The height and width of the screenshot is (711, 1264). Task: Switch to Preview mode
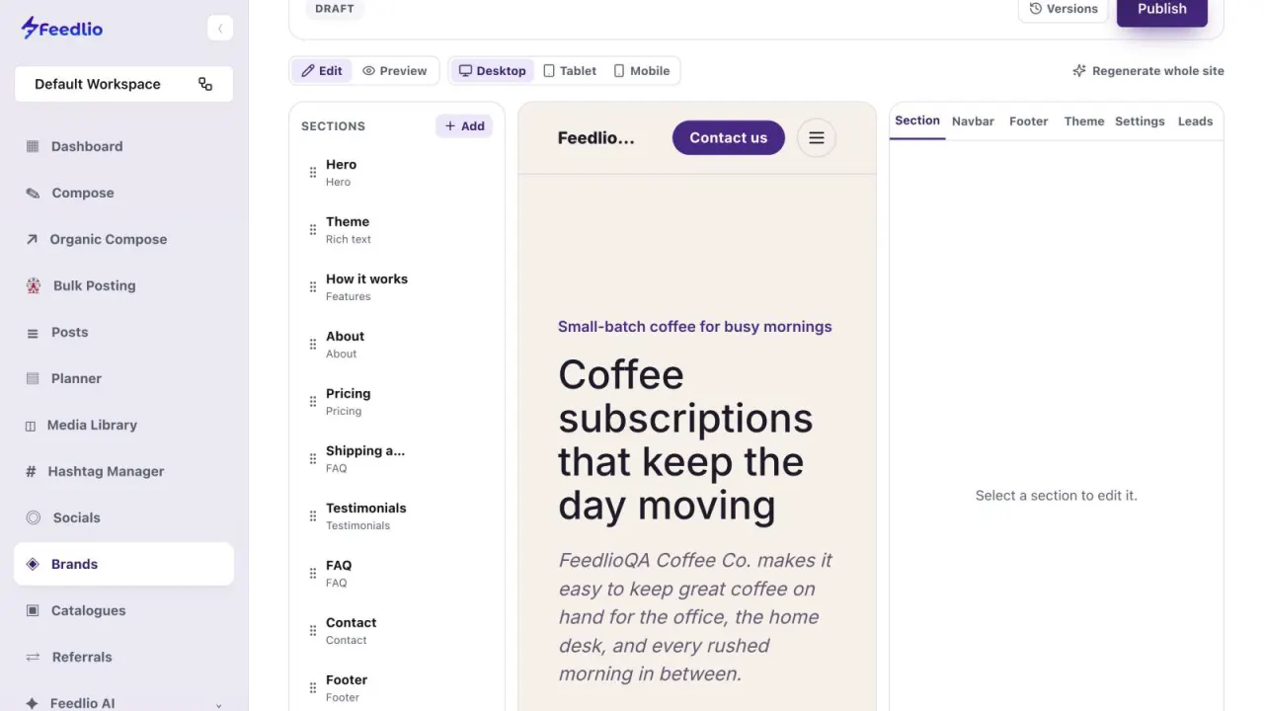394,71
